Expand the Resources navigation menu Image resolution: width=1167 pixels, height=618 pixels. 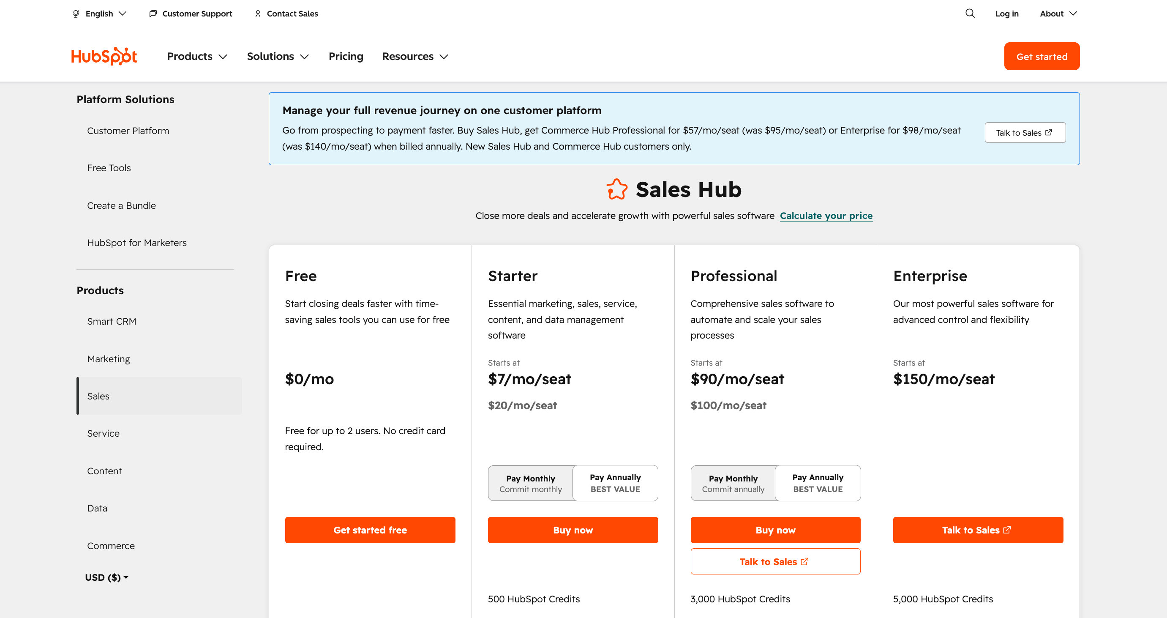click(x=415, y=56)
